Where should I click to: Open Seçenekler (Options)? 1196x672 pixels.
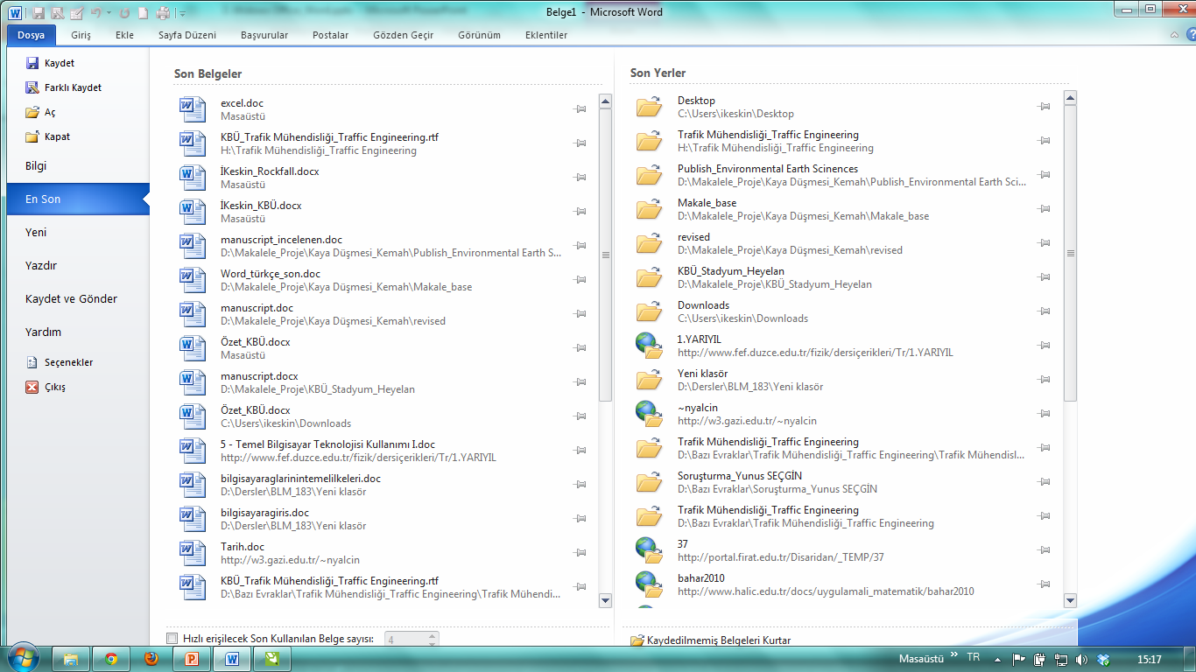coord(60,362)
